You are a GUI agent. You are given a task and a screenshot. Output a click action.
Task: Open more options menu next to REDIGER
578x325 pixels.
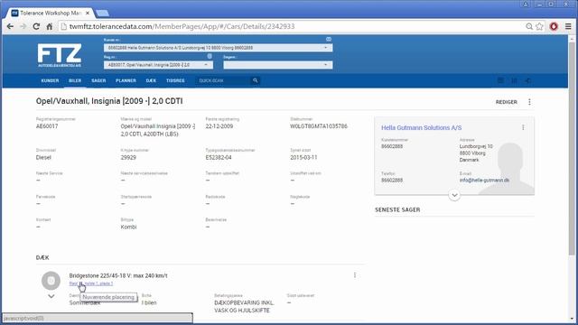point(529,102)
